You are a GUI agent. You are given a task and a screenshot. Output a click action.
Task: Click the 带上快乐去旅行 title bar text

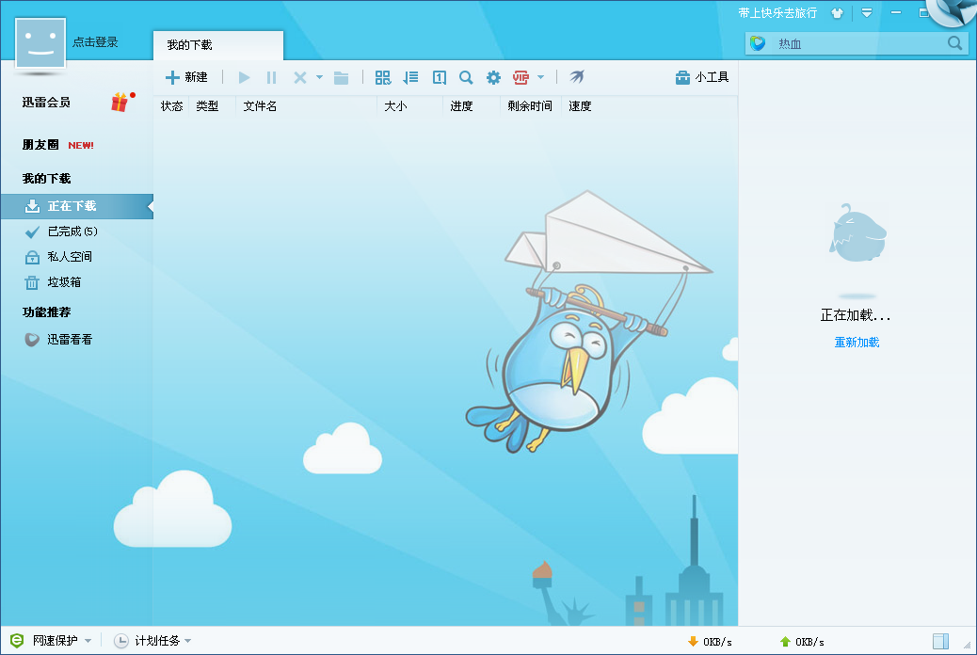coord(777,13)
